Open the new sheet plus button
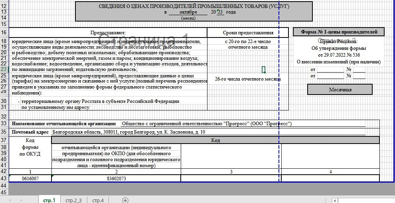Viewport: 395px width, 203px height. [x=125, y=200]
